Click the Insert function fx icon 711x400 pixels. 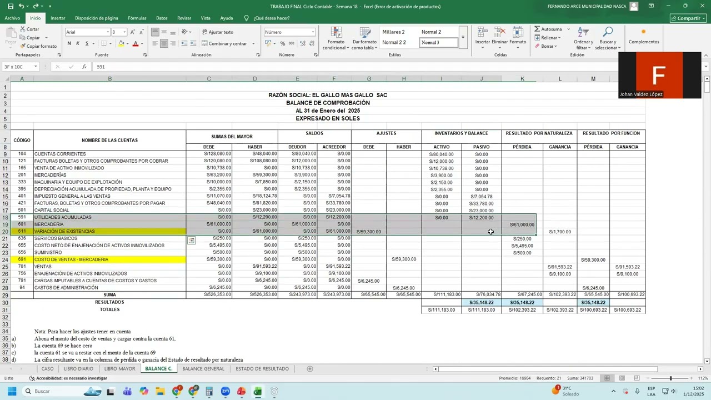coord(84,67)
